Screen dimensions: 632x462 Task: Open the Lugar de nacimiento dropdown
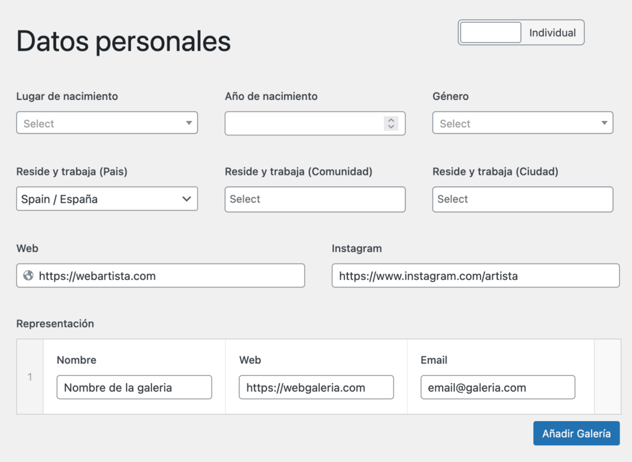(x=107, y=123)
